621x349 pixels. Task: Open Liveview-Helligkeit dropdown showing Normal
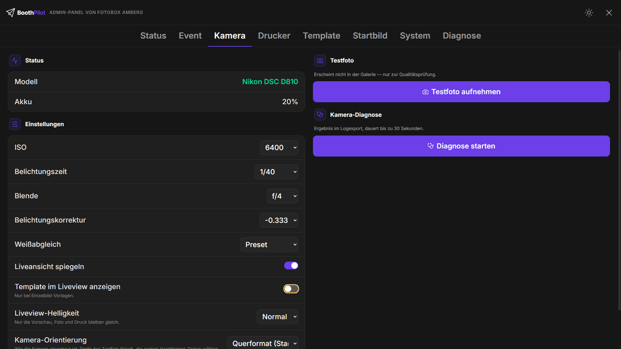277,316
